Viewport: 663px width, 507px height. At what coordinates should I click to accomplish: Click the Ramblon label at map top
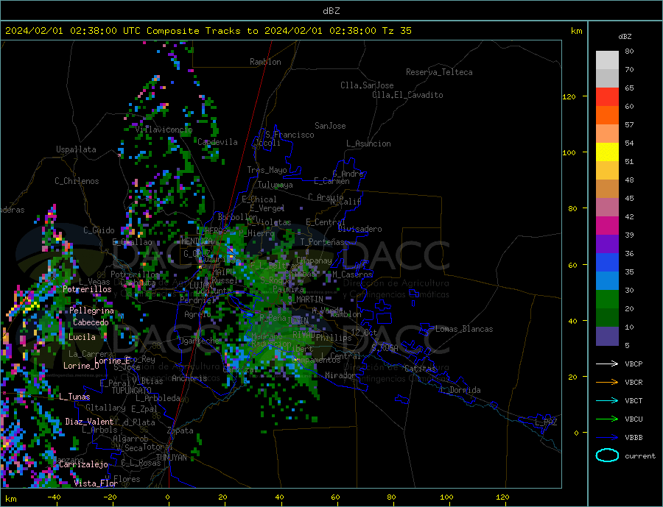(x=265, y=62)
